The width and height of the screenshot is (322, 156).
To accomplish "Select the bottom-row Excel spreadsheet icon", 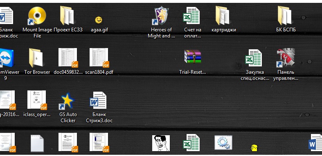I will pyautogui.click(x=191, y=143).
